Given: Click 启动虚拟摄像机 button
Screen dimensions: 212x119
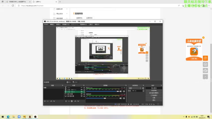Looking at the screenshot, I should click(x=154, y=93).
